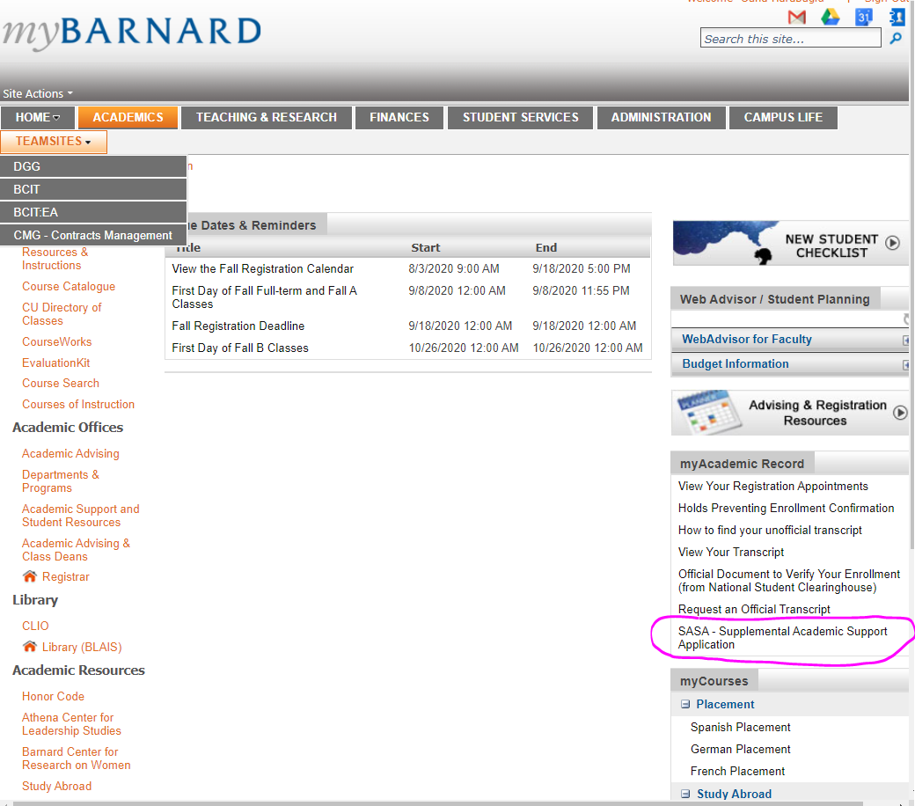
Task: Open the Google Drive icon
Action: (831, 17)
